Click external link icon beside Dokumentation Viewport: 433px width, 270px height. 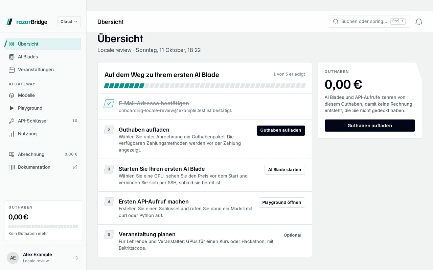75,167
